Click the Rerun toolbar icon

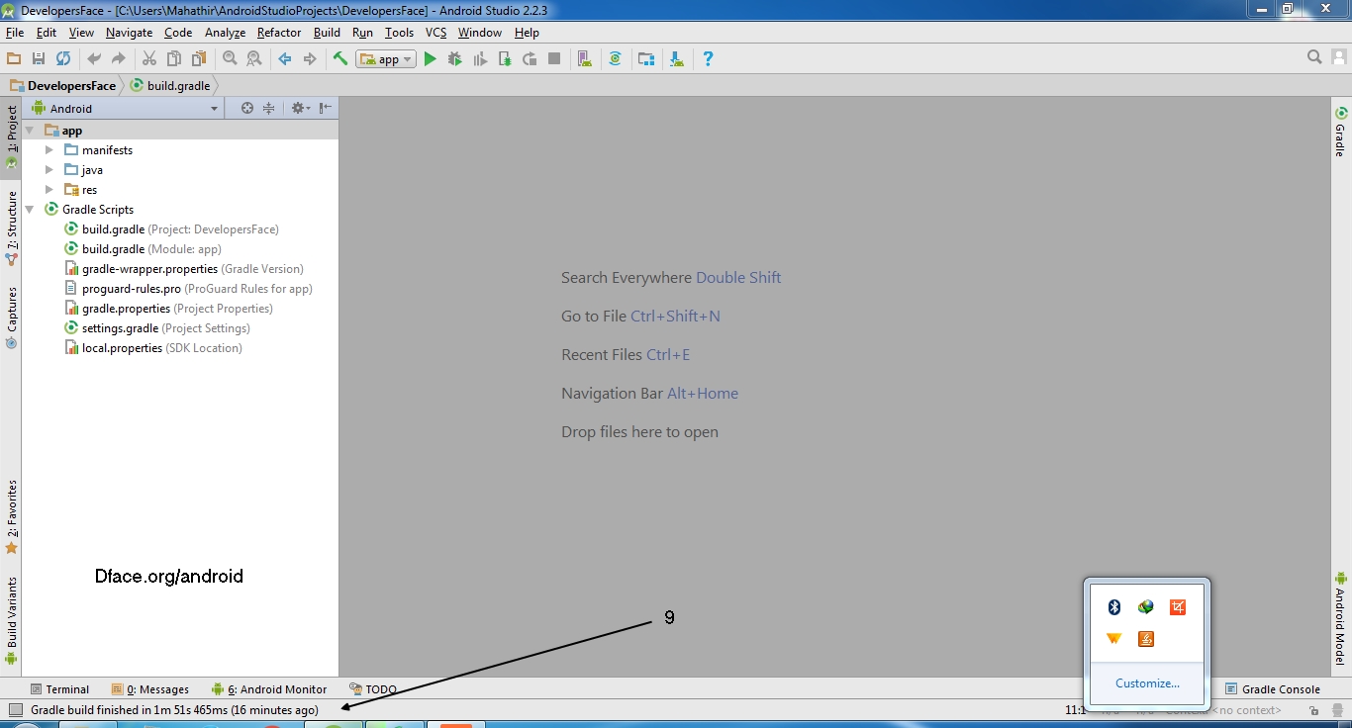click(x=530, y=59)
